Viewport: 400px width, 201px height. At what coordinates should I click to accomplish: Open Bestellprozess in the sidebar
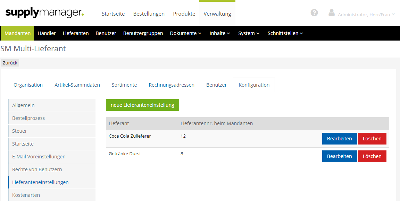click(28, 118)
